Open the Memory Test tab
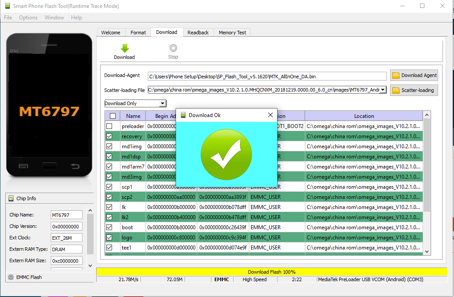Image resolution: width=454 pixels, height=297 pixels. click(x=232, y=33)
